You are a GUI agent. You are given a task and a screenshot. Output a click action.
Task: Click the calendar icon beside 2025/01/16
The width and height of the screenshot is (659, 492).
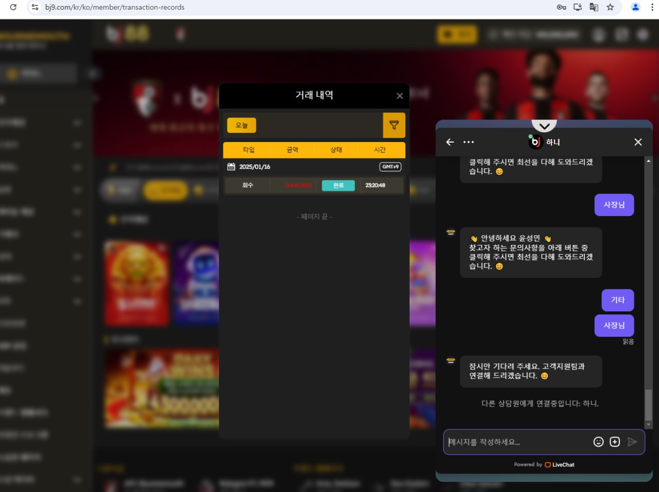pyautogui.click(x=231, y=167)
